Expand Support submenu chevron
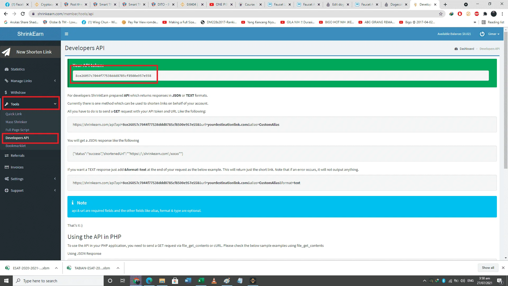The image size is (508, 286). [55, 190]
